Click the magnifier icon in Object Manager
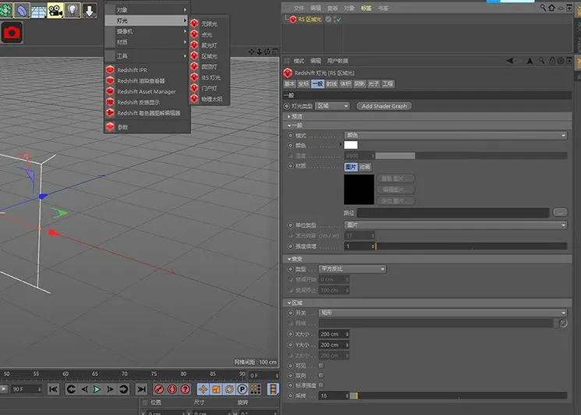 (x=543, y=8)
